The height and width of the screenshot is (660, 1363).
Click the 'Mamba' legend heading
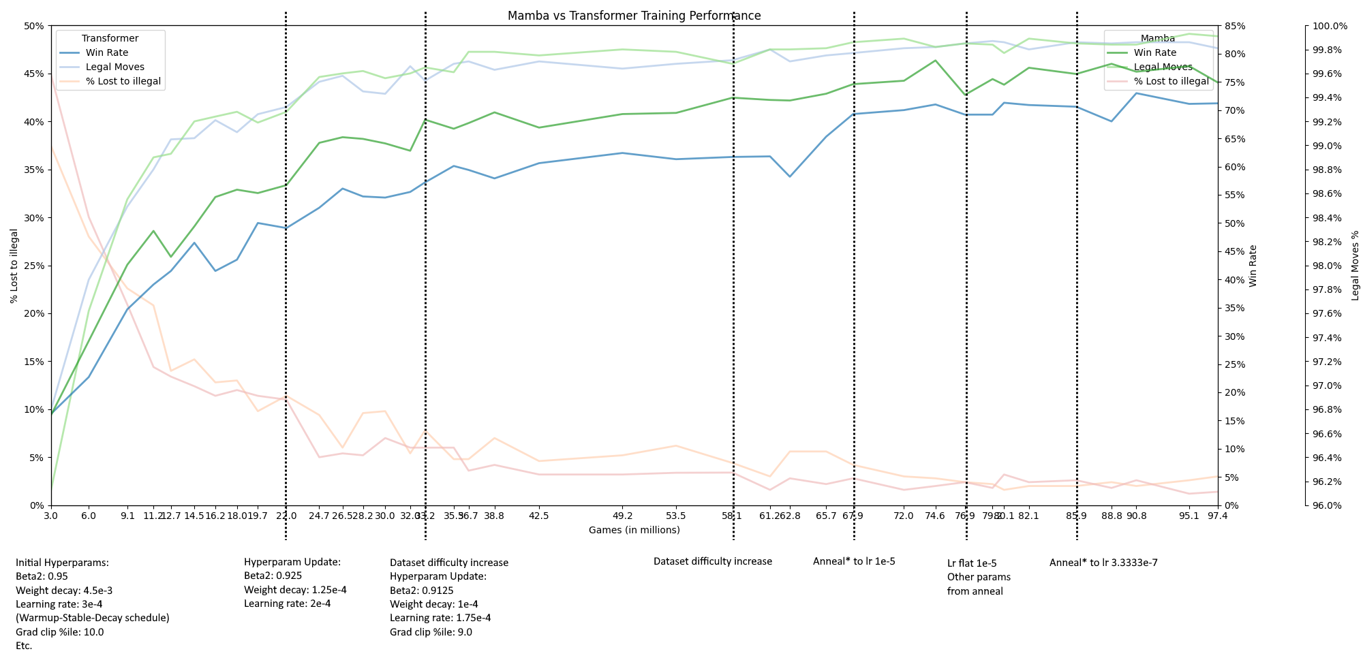pyautogui.click(x=1158, y=39)
